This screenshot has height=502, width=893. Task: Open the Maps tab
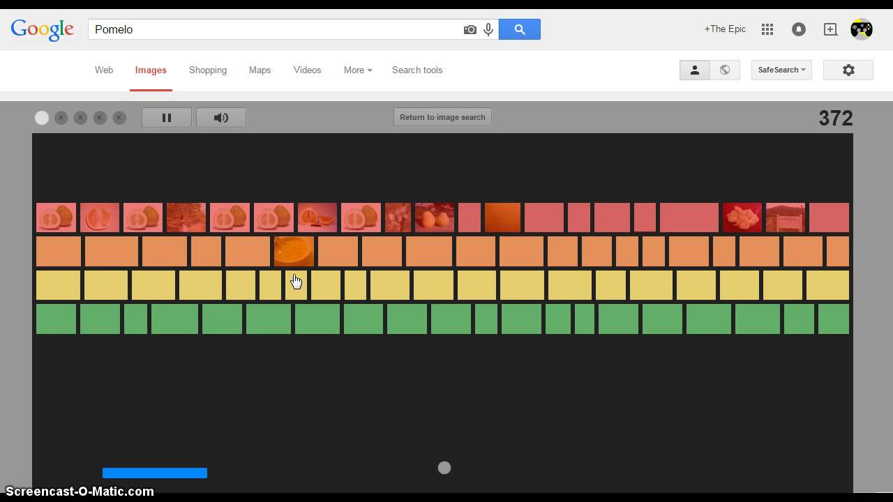[260, 70]
